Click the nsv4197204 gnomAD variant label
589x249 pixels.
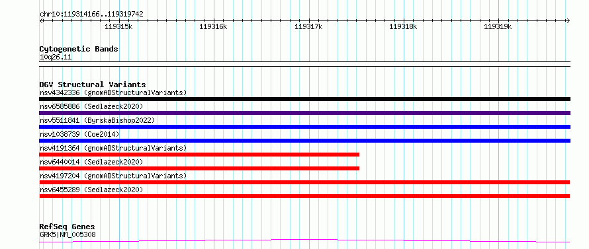click(x=113, y=176)
